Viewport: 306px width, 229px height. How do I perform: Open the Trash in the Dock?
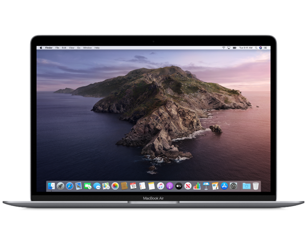pyautogui.click(x=256, y=186)
